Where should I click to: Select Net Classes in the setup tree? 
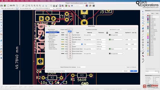click(51, 46)
